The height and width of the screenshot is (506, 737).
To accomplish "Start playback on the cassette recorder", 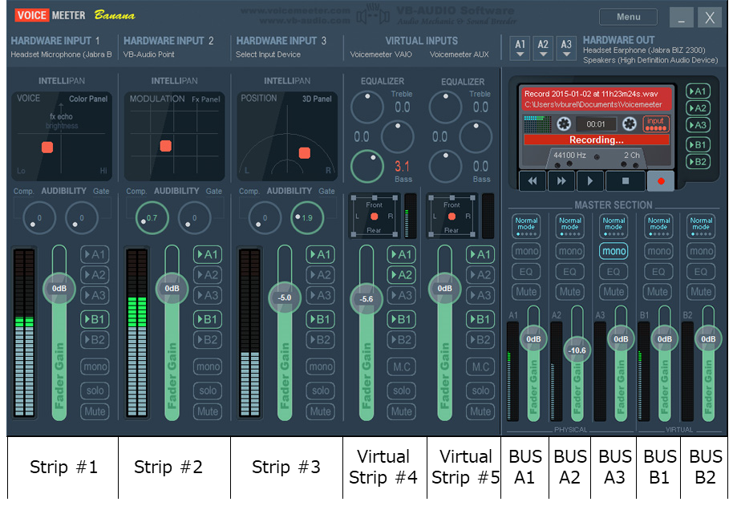I will [590, 181].
